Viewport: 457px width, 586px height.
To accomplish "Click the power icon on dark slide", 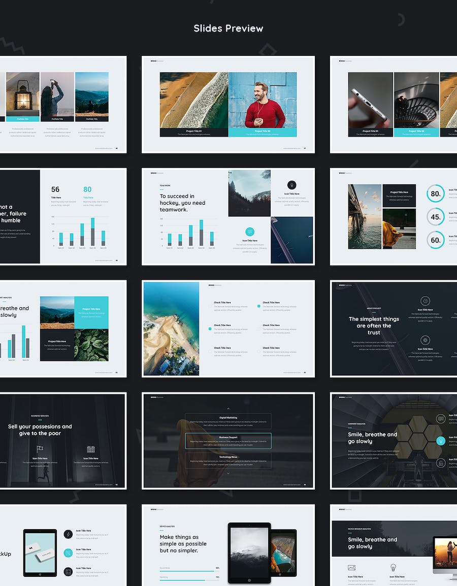I will click(426, 301).
